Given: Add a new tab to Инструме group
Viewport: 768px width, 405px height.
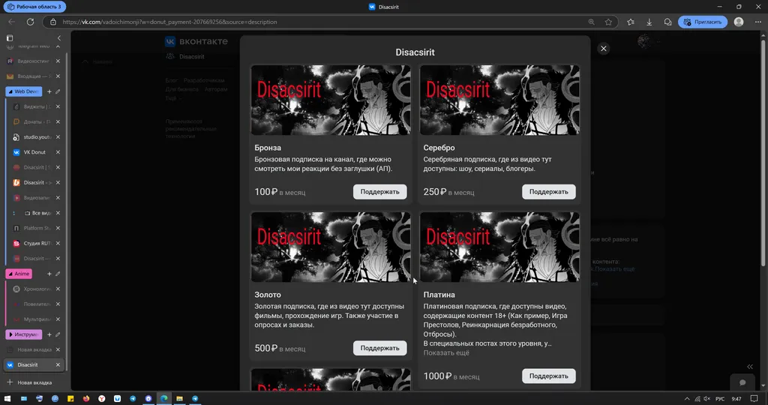Looking at the screenshot, I should pos(49,334).
